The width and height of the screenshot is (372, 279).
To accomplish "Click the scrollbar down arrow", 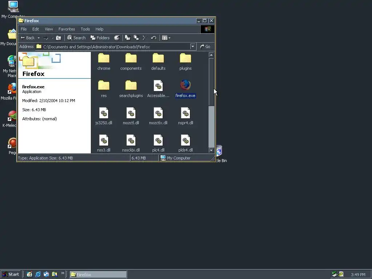I will 211,150.
